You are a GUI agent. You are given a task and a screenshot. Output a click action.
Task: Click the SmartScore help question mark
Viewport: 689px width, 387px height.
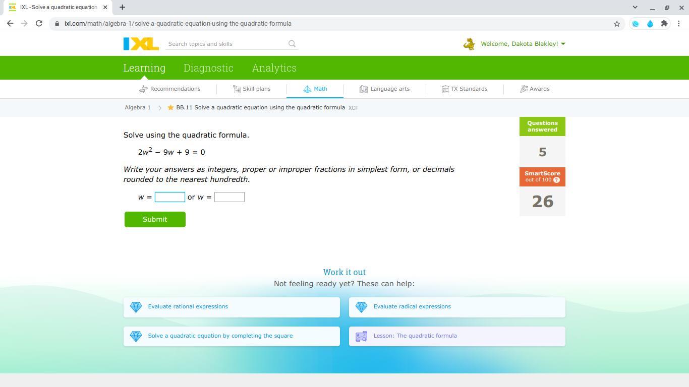point(556,180)
